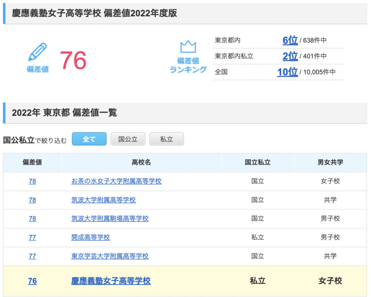The image size is (371, 297).
Task: Click / 10,005件中 count text
Action: coord(317,72)
